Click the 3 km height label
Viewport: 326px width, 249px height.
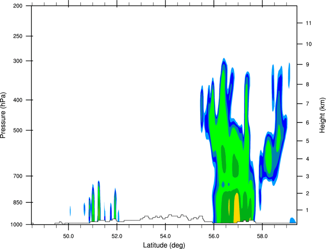tap(308, 177)
